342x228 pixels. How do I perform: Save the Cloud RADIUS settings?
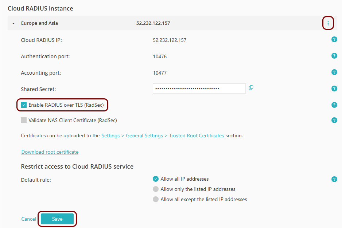[x=57, y=219]
